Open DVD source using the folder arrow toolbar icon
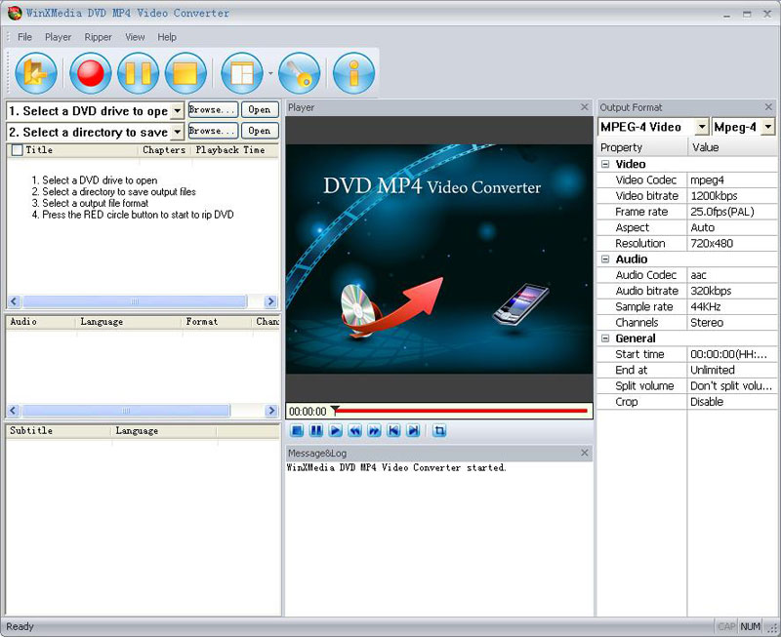The height and width of the screenshot is (637, 781). pyautogui.click(x=36, y=73)
